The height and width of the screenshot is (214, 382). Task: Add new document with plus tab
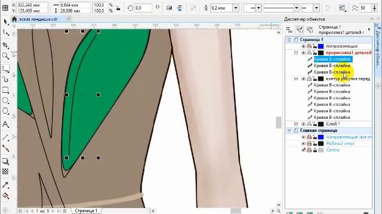[x=69, y=19]
